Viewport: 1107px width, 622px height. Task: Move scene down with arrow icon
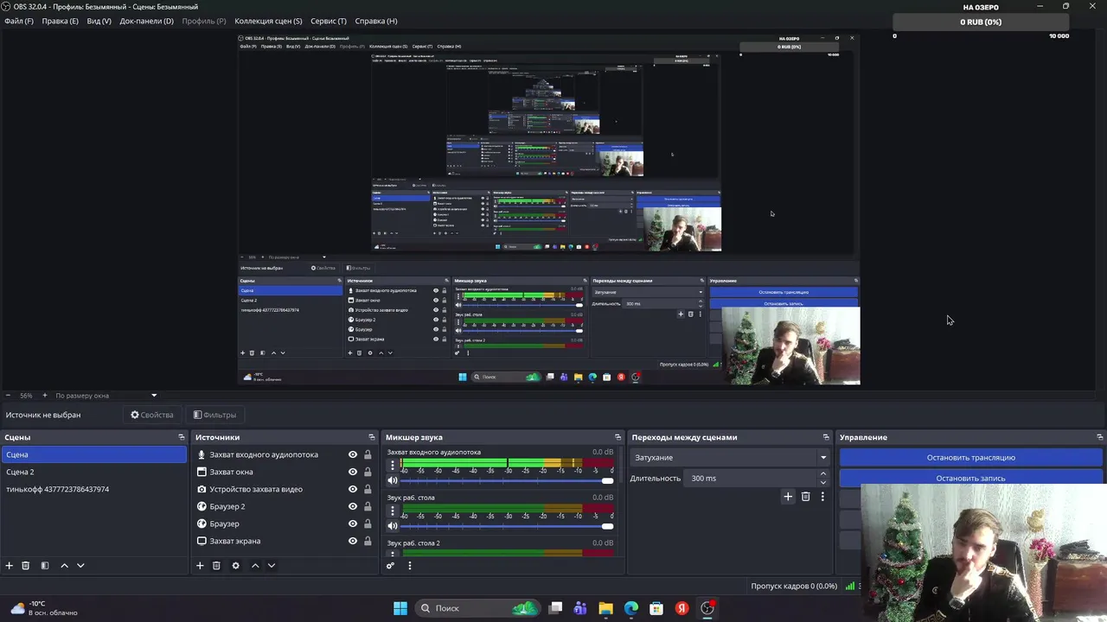pyautogui.click(x=80, y=566)
